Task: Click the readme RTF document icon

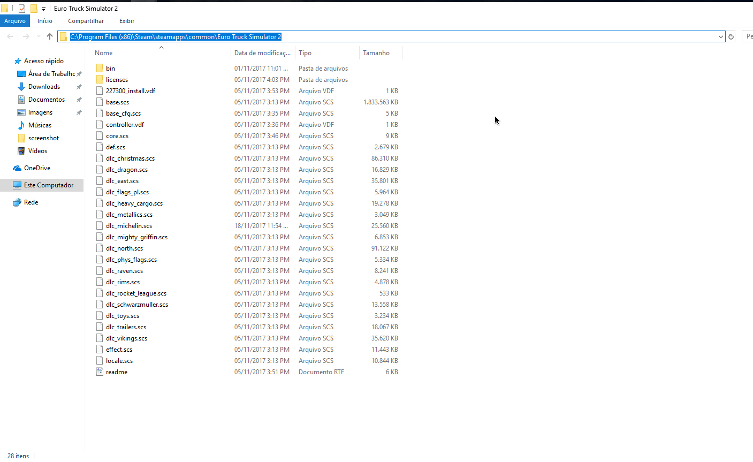Action: (100, 372)
